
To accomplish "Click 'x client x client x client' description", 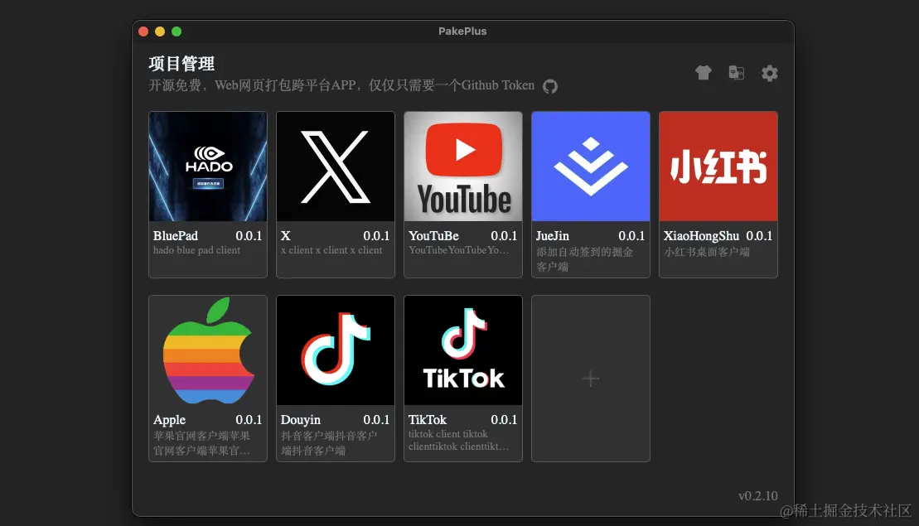I will click(331, 250).
